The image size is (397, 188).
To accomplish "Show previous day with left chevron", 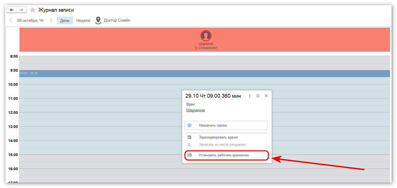I will tap(11, 21).
